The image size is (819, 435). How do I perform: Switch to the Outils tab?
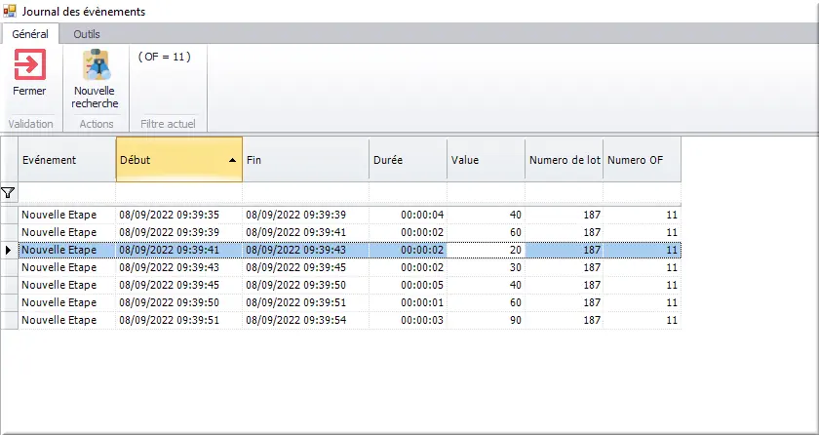(x=87, y=34)
